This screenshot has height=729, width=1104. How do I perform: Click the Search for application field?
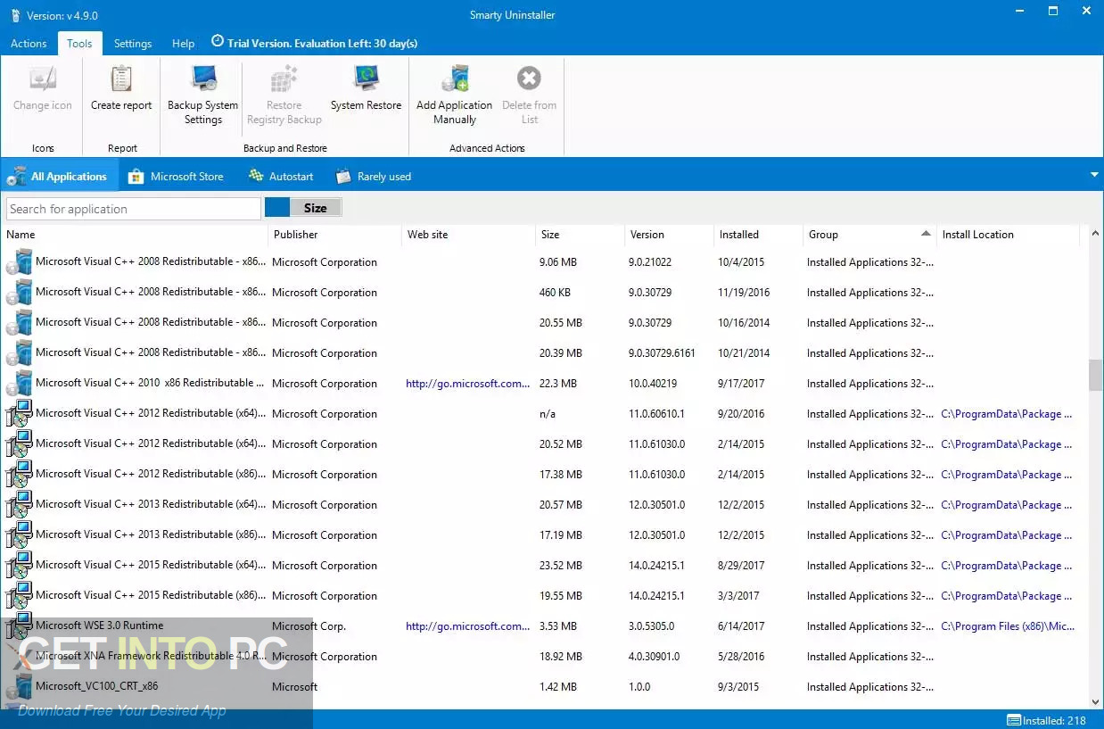click(134, 209)
